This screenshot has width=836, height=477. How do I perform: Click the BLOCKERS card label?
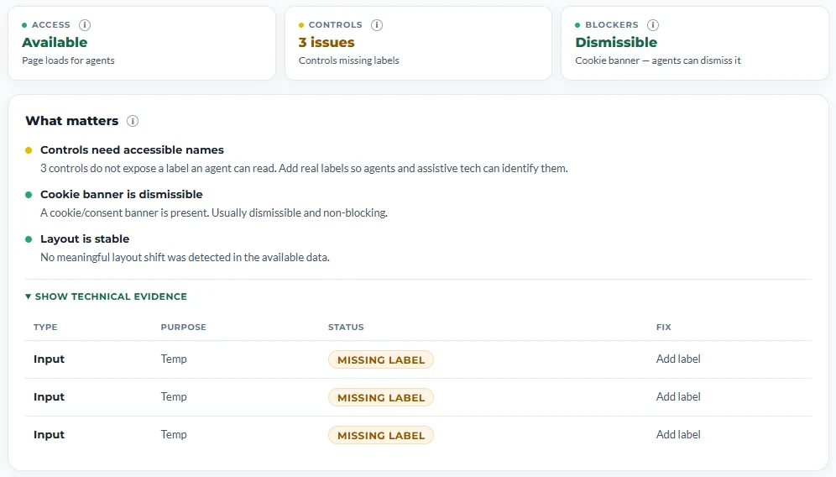coord(612,25)
